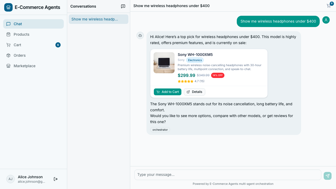
Task: Click the E-Commerce Agents store logo icon
Action: coord(8,7)
